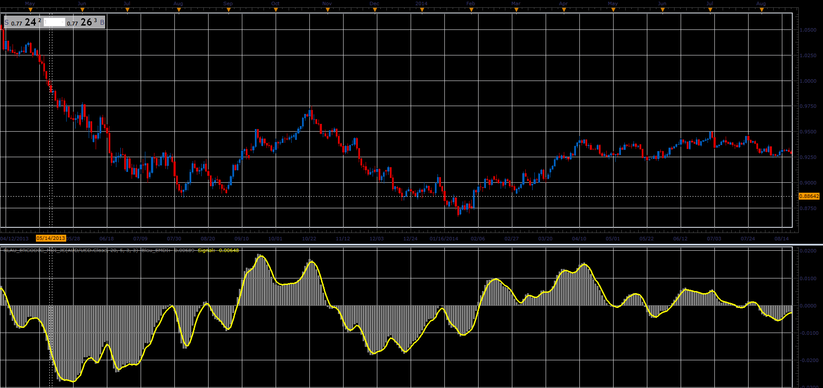Click the August 2013 orange triangle marker
Image resolution: width=823 pixels, height=388 pixels.
pos(178,10)
